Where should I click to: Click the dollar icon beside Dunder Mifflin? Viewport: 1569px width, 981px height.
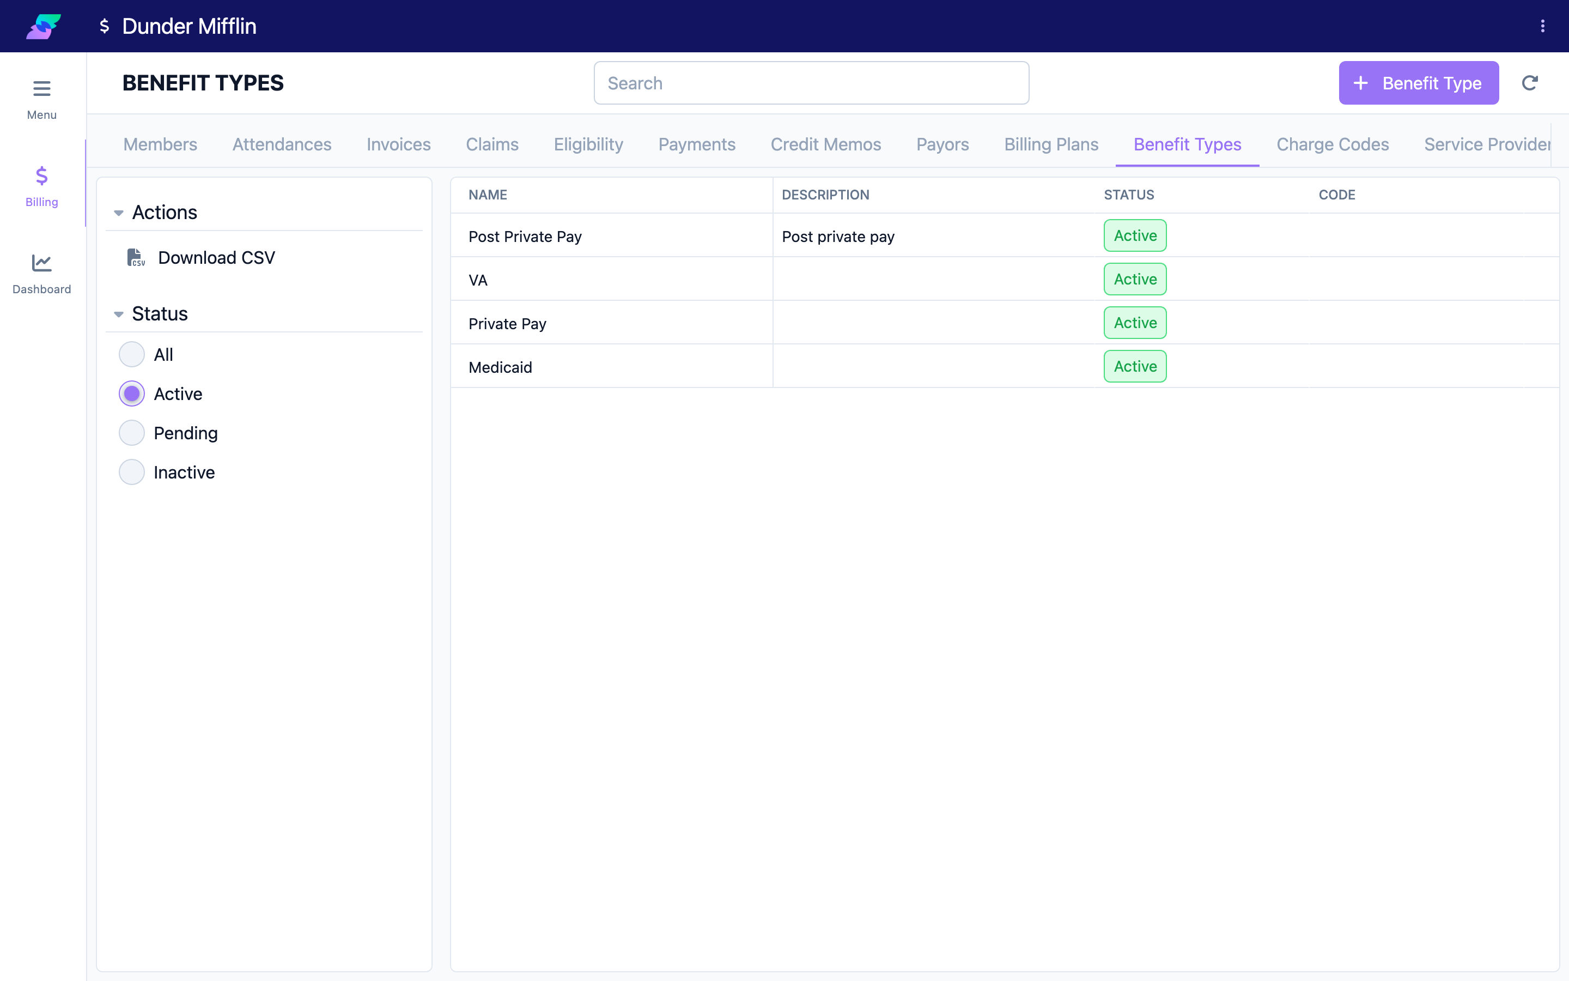(105, 26)
